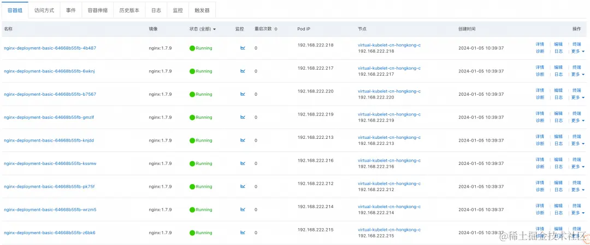The height and width of the screenshot is (245, 590).
Task: Open node link for IP 192.168.222.217
Action: coord(389,68)
